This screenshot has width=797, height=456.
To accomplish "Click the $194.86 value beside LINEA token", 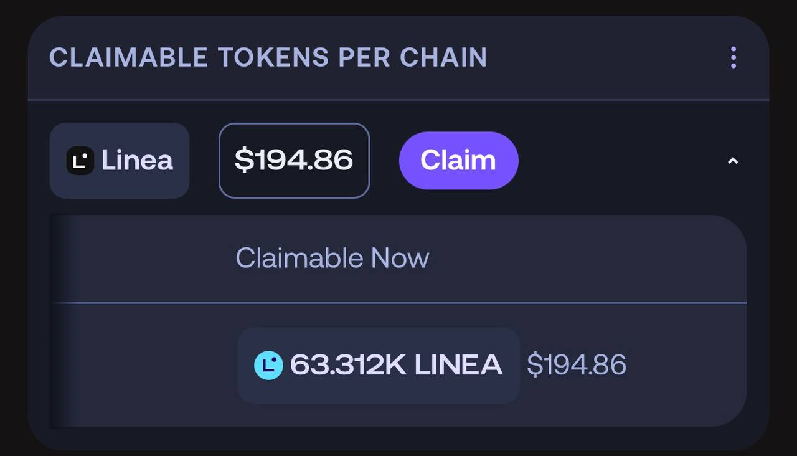I will [577, 365].
